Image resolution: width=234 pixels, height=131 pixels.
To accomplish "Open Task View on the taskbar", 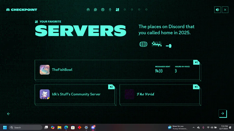I will (x=46, y=127).
